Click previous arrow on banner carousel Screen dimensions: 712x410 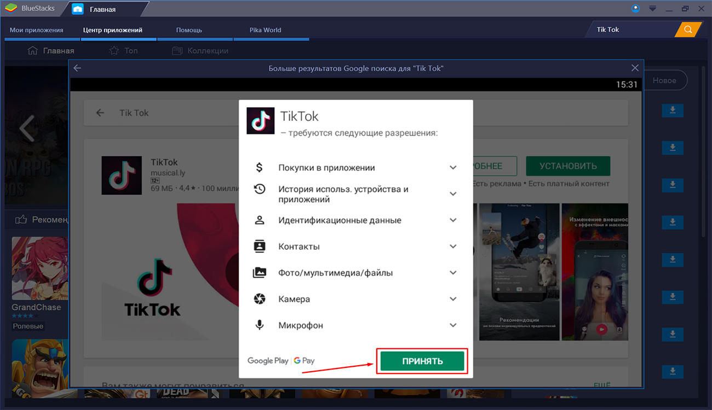pyautogui.click(x=27, y=128)
